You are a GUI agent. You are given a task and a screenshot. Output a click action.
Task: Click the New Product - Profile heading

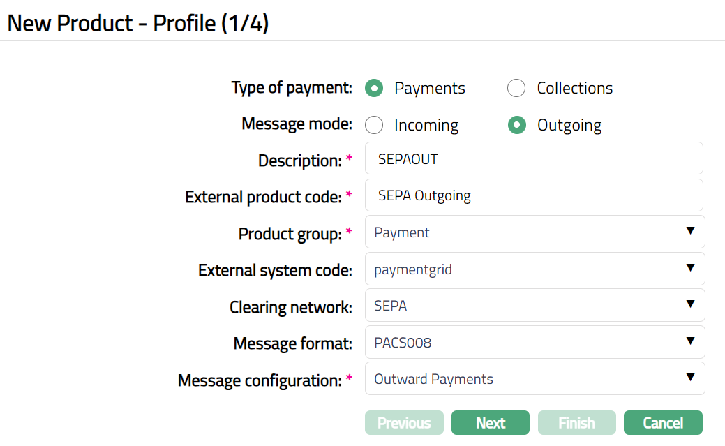[x=138, y=23]
